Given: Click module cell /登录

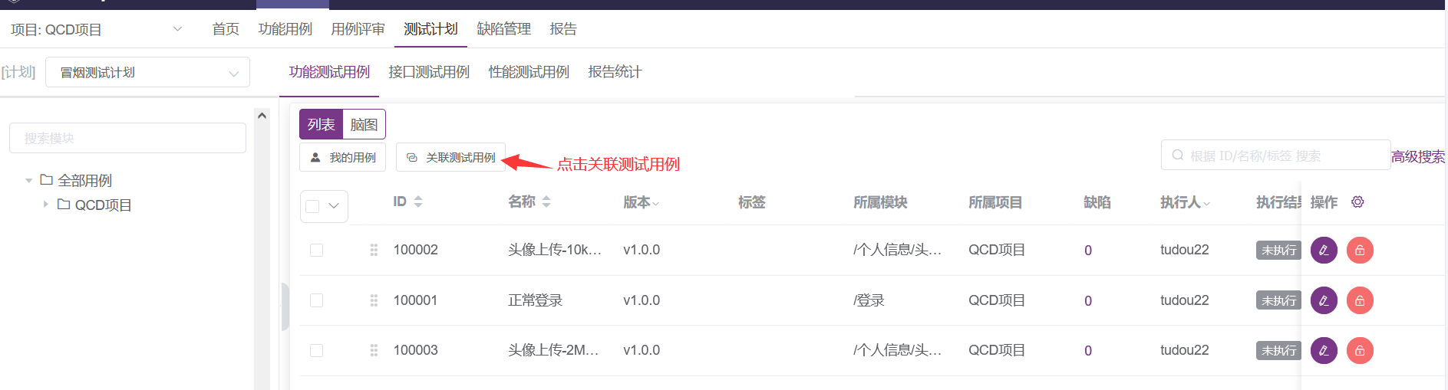Looking at the screenshot, I should click(869, 300).
